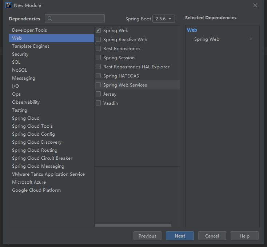Open Help for this dialog
Screen dimensions: 267x247
click(244, 236)
